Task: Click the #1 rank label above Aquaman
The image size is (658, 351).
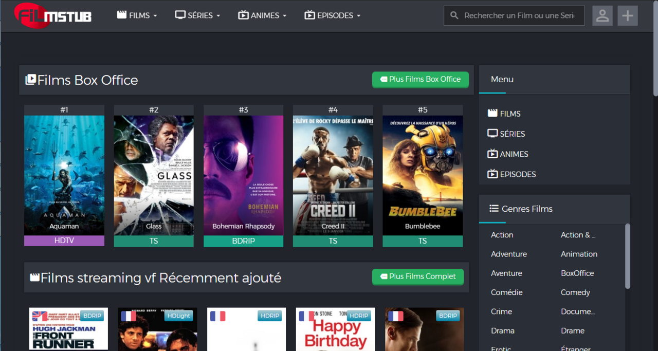Action: click(x=64, y=110)
